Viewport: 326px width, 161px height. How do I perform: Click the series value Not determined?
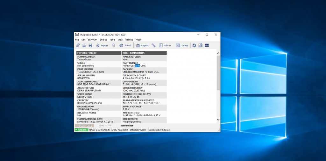click(x=86, y=66)
